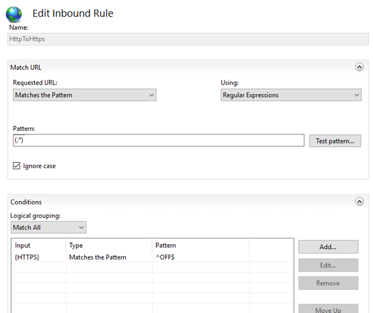Select the {HTTPS} condition row

[x=152, y=257]
